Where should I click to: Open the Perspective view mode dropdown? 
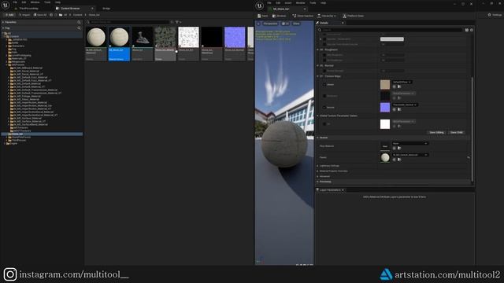click(x=270, y=24)
